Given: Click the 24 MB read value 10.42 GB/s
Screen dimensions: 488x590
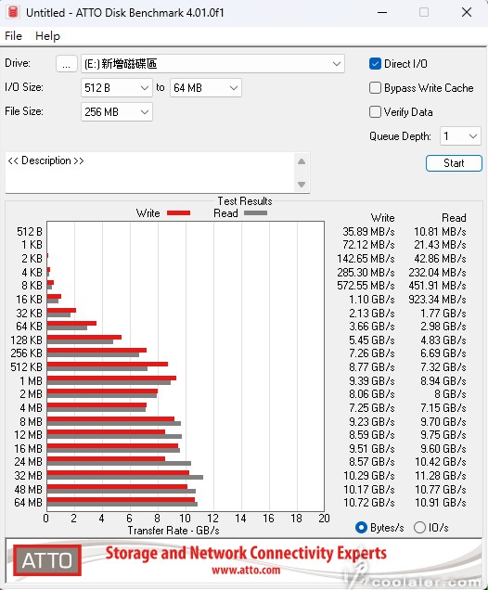Looking at the screenshot, I should (441, 462).
